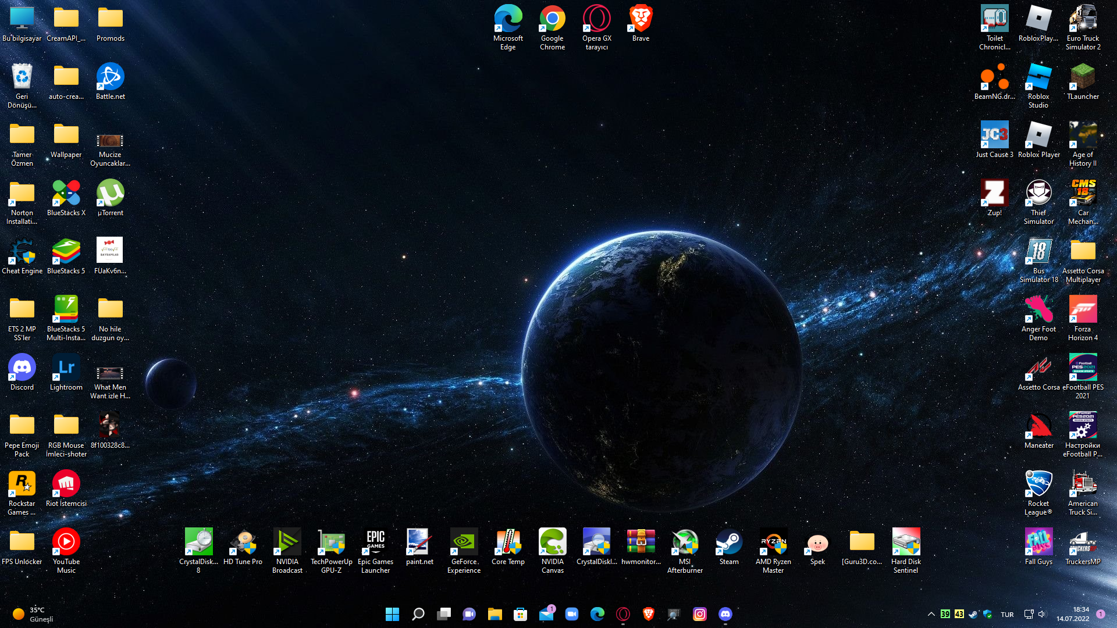The width and height of the screenshot is (1117, 628).
Task: Click the GeForce Experience icon
Action: pos(464,551)
